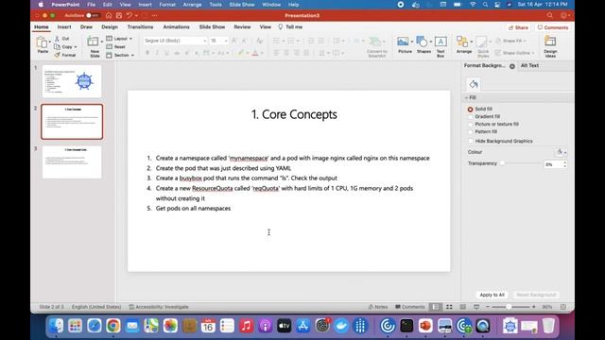
Task: Click the font colour icon
Action: point(254,53)
